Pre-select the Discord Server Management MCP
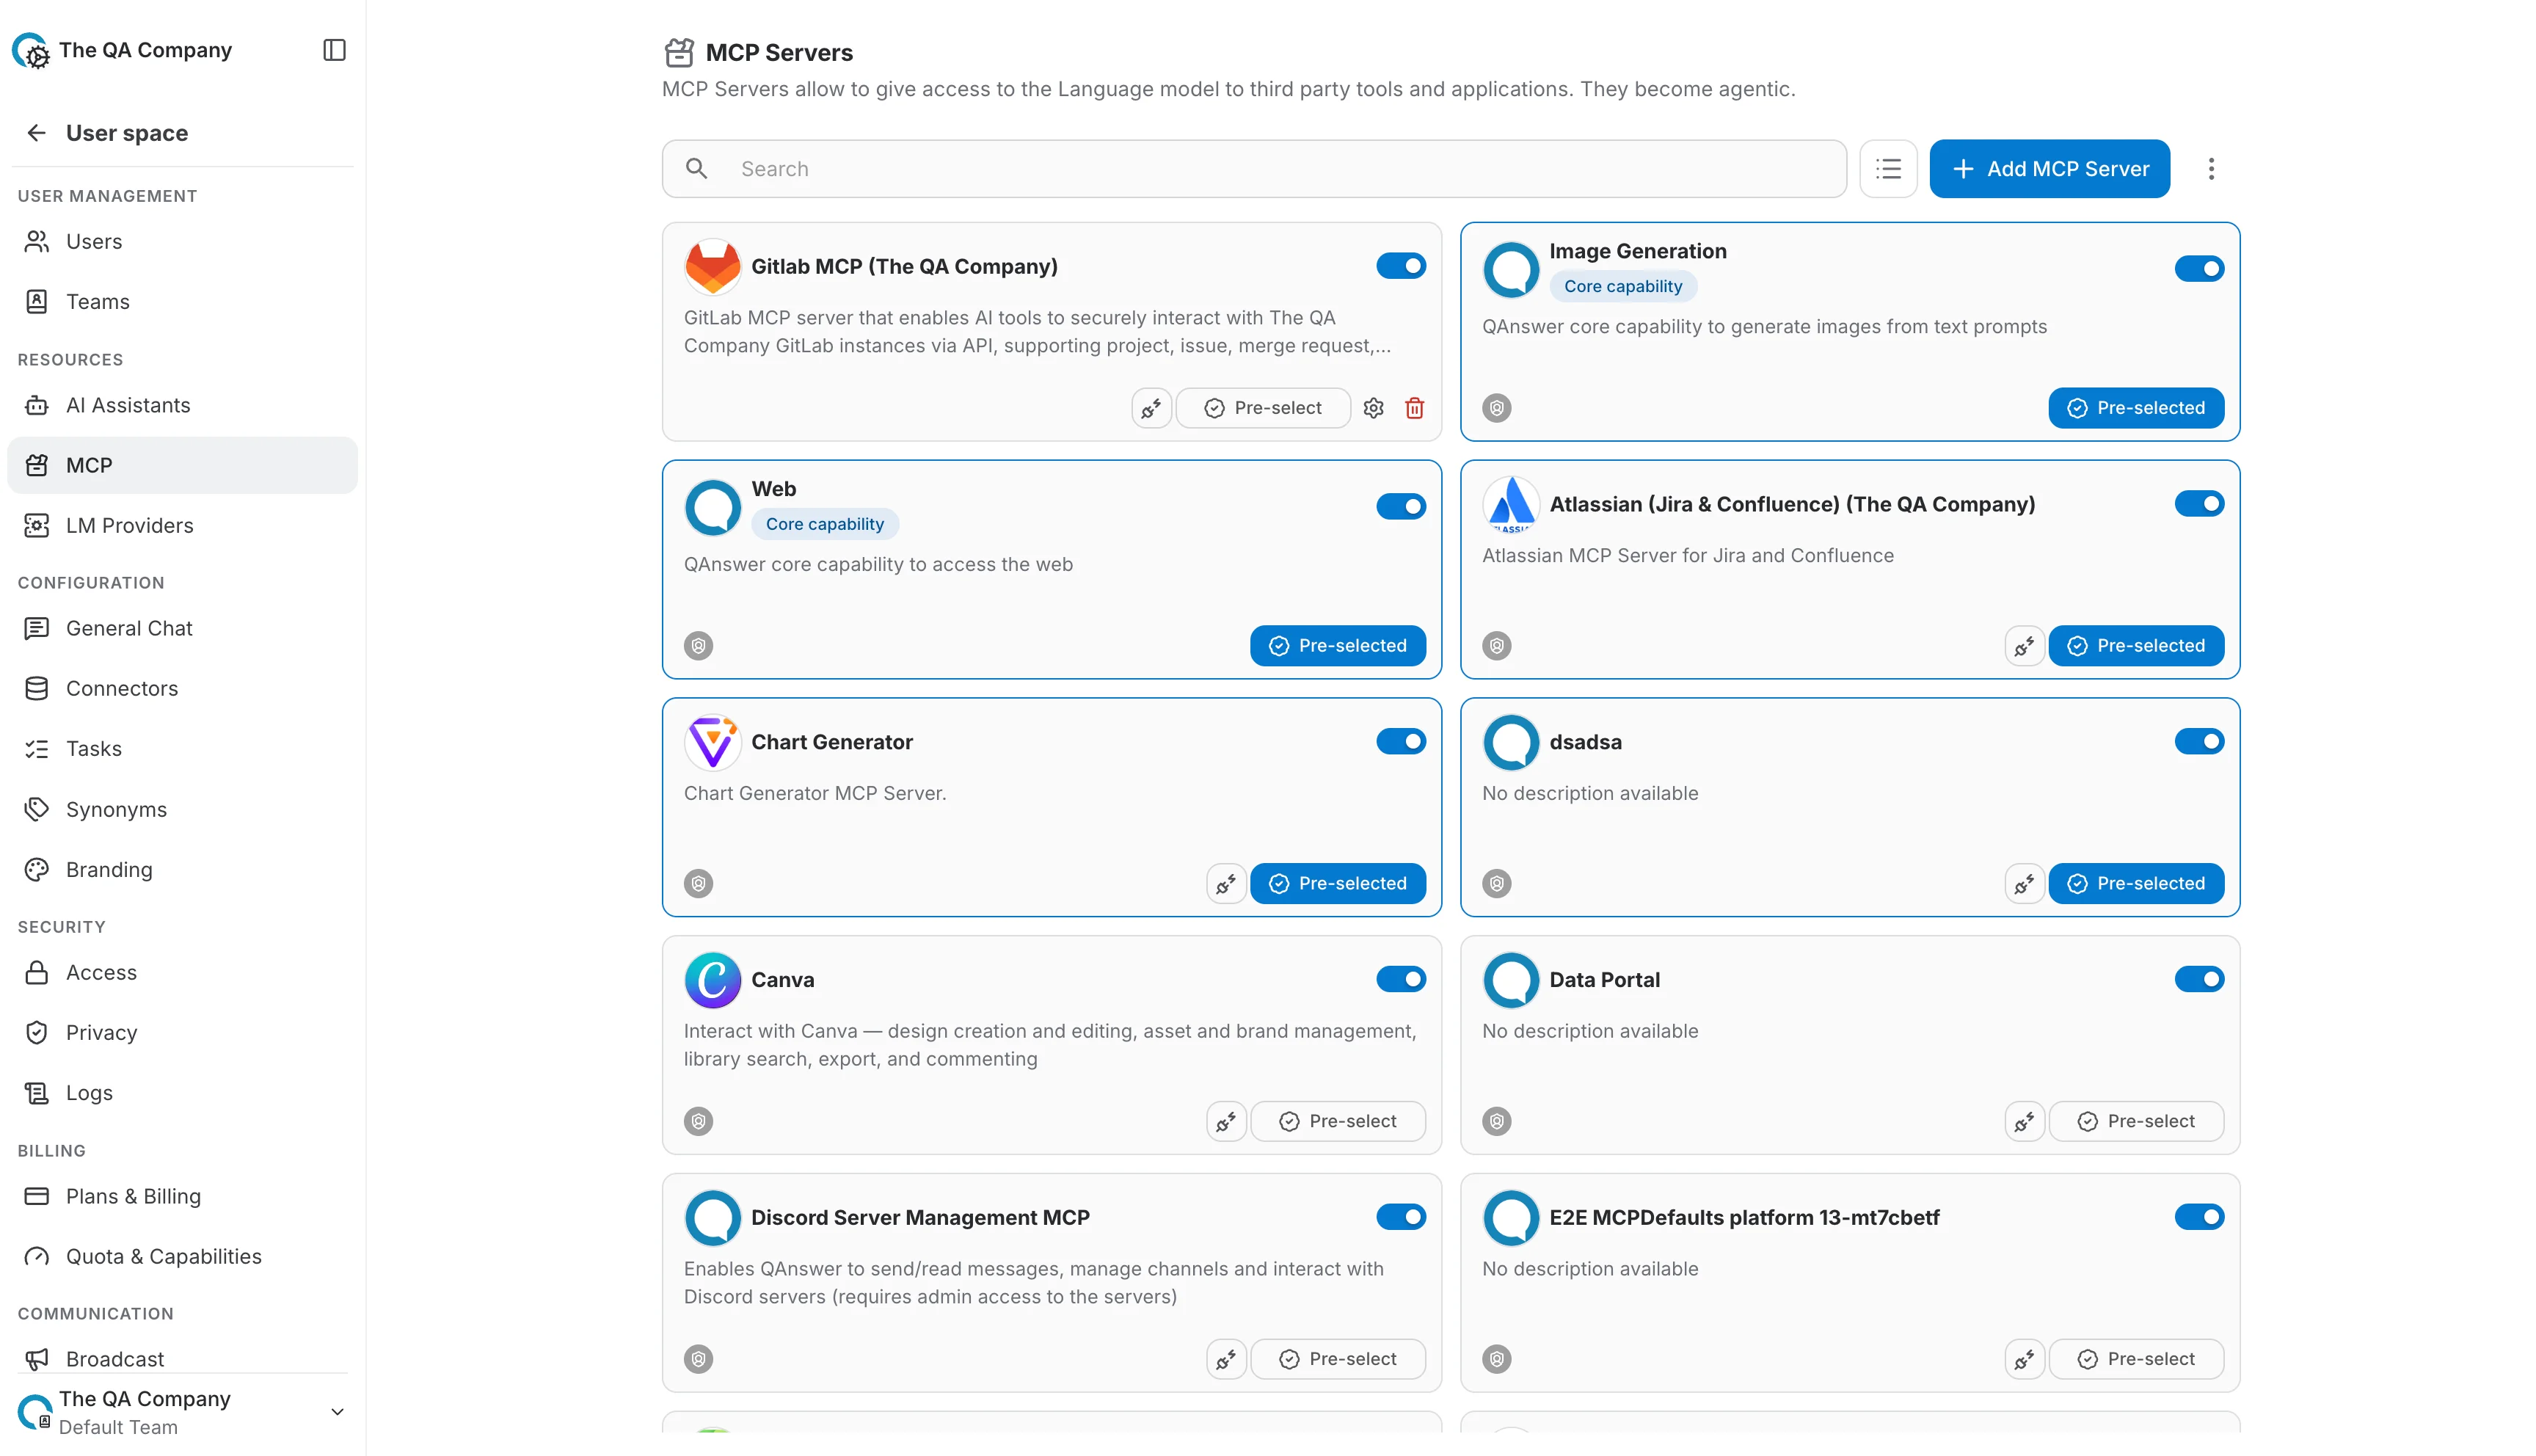 coord(1338,1360)
